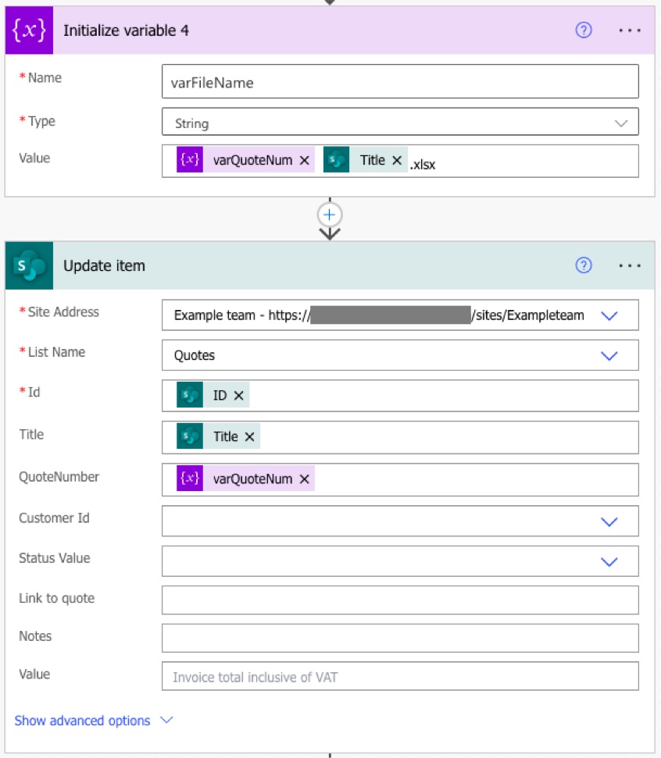This screenshot has height=758, width=661.
Task: Expand the Site Address dropdown
Action: (x=609, y=315)
